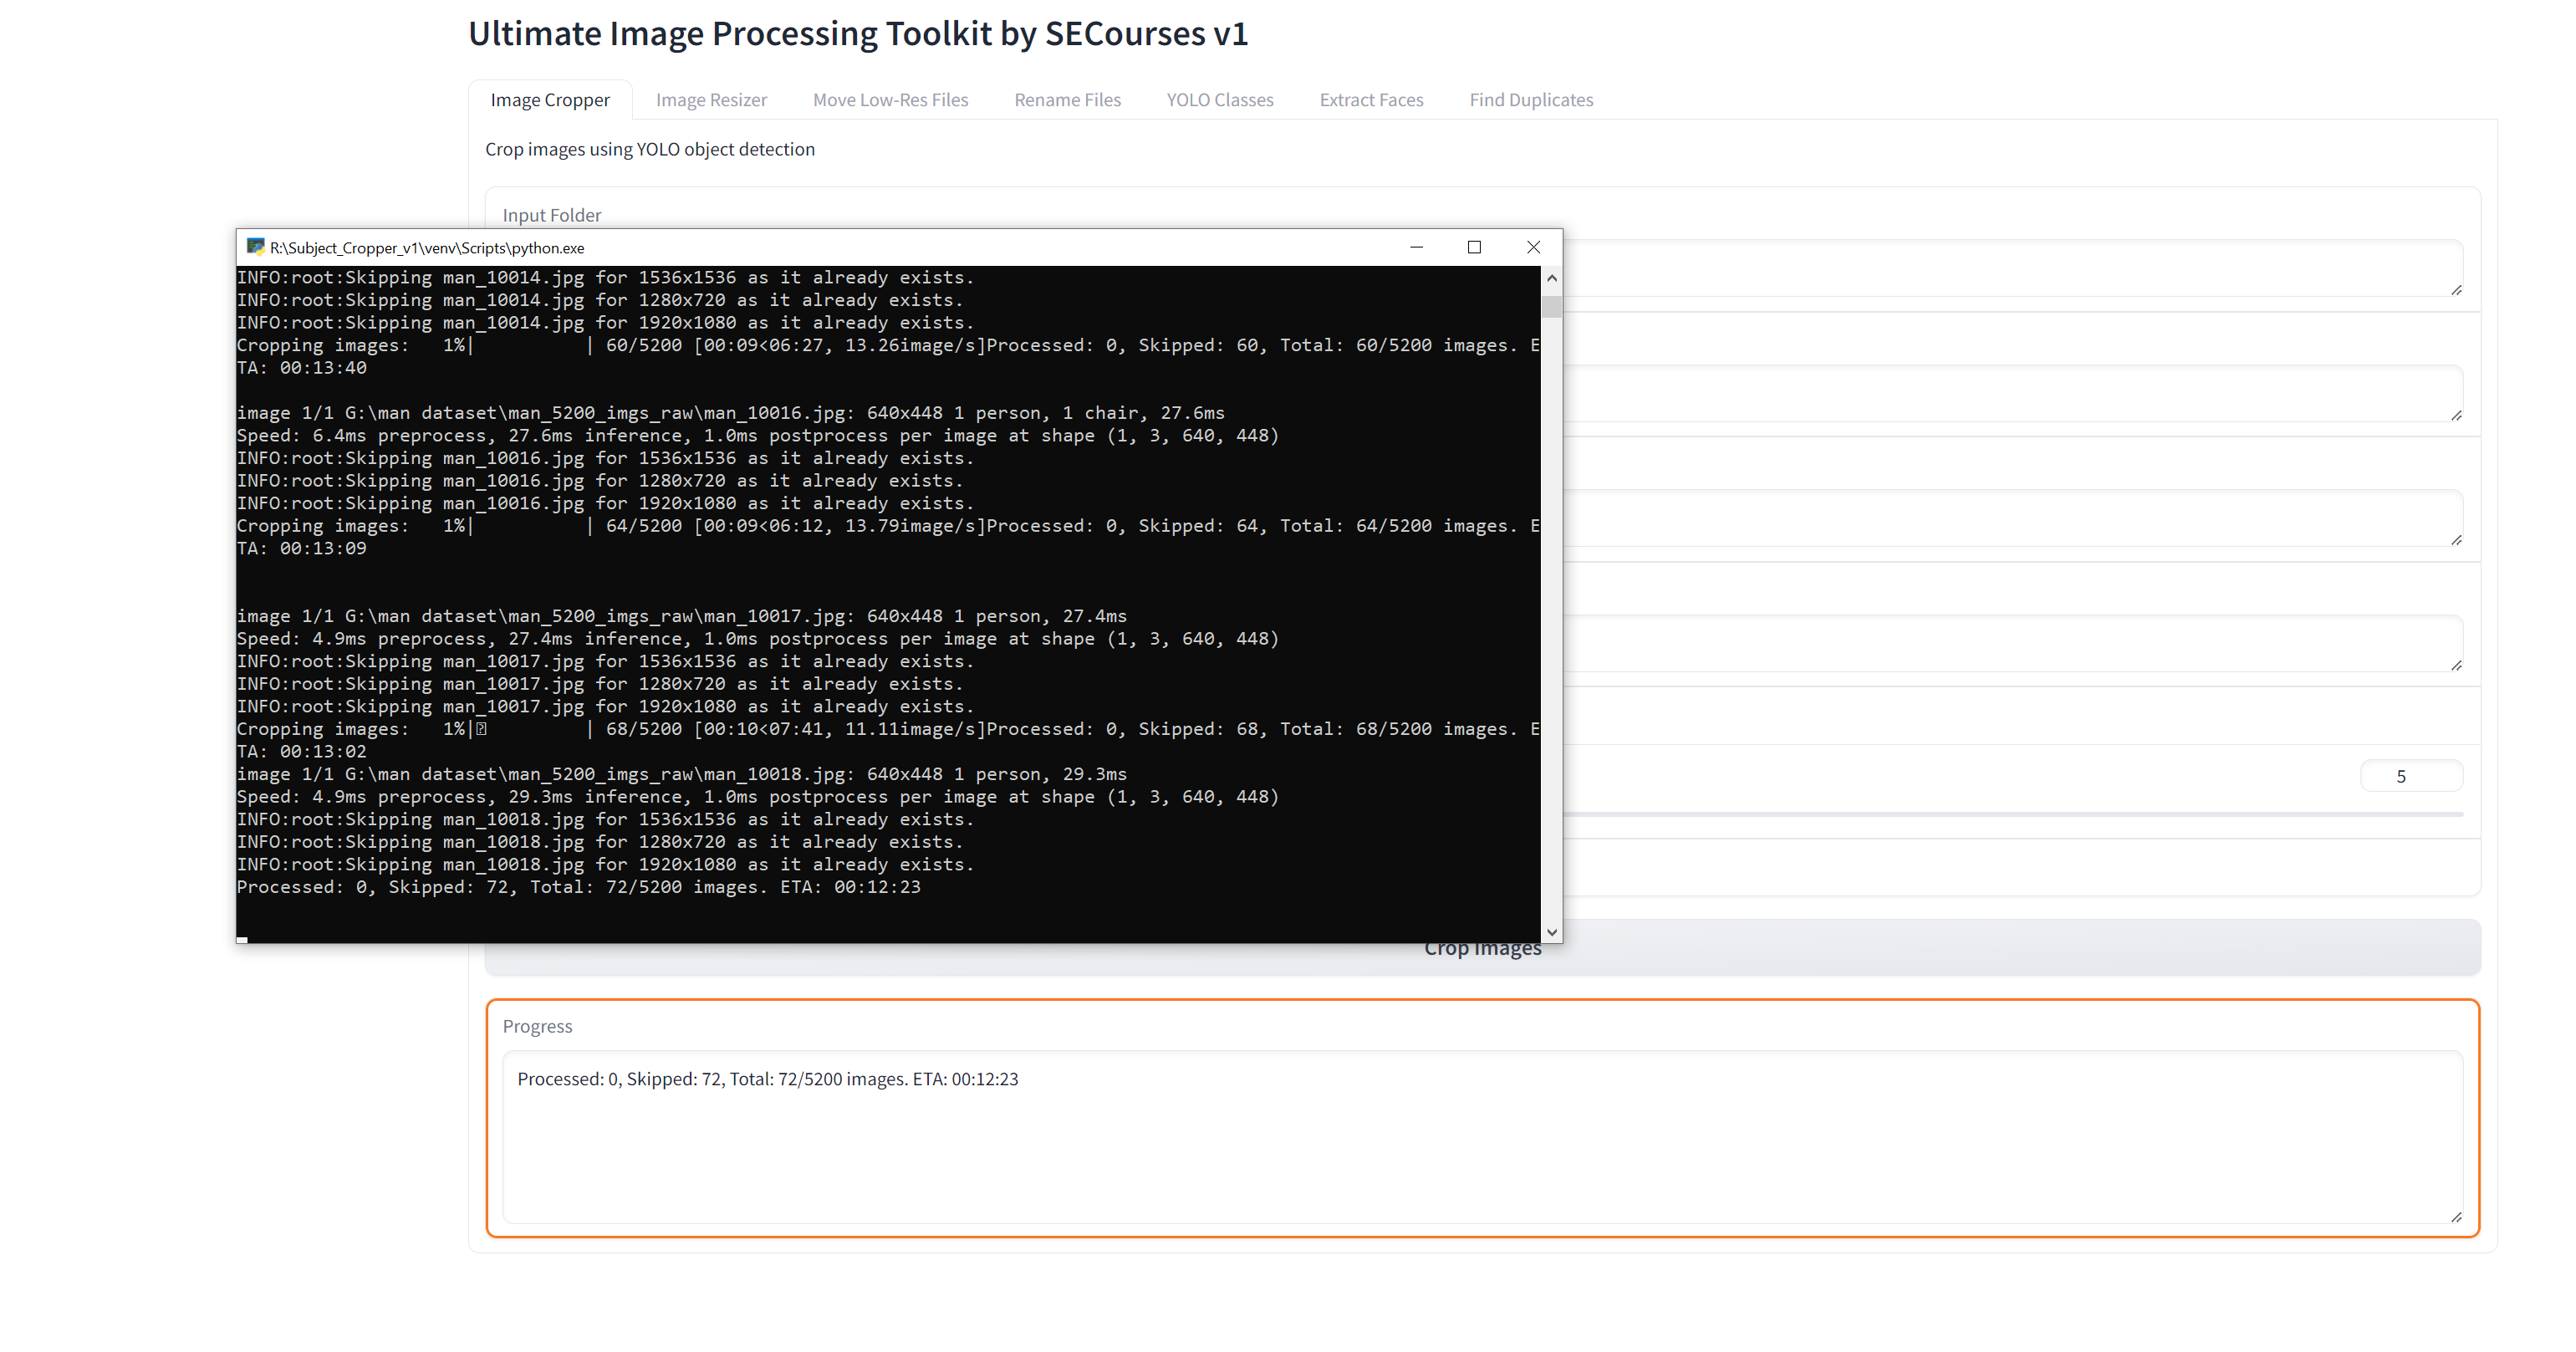The width and height of the screenshot is (2576, 1352).
Task: Minimize the python.exe console window
Action: click(x=1416, y=247)
